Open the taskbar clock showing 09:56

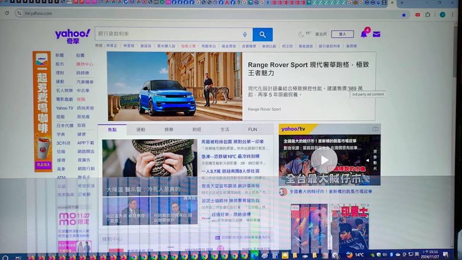pos(430,255)
